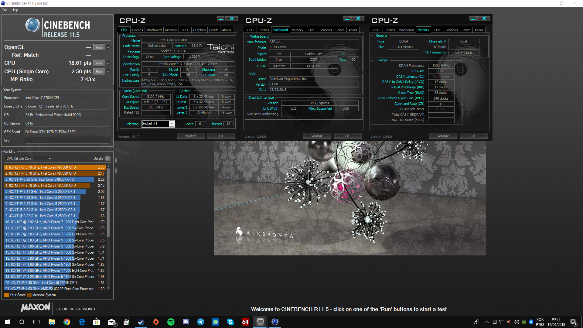
Task: Select ranking row 3 Core i5-8600K
Action: tap(55, 179)
